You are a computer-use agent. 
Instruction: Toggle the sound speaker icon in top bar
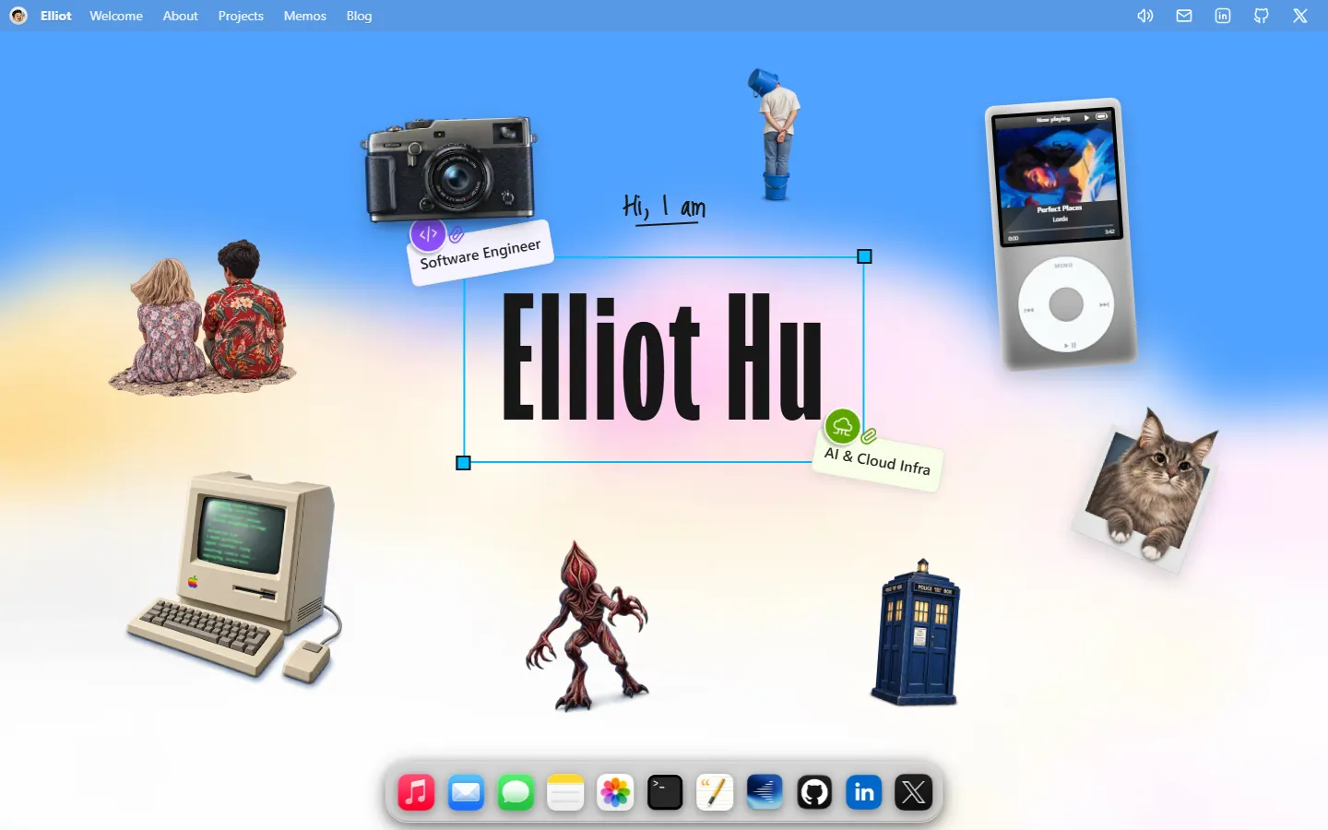click(x=1145, y=16)
